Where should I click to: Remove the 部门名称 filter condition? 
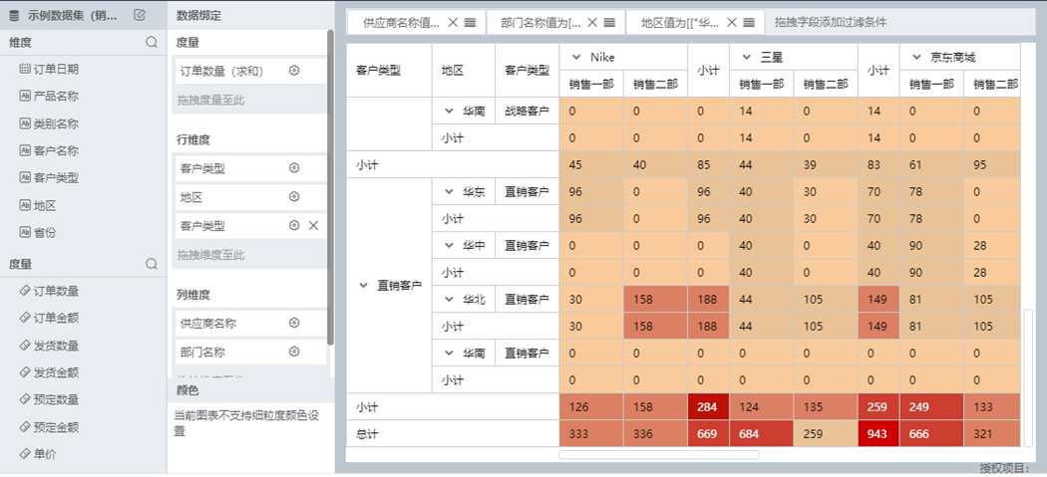[x=592, y=22]
